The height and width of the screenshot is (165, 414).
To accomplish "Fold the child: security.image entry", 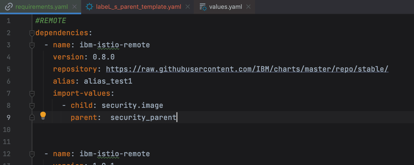I will 32,106.
